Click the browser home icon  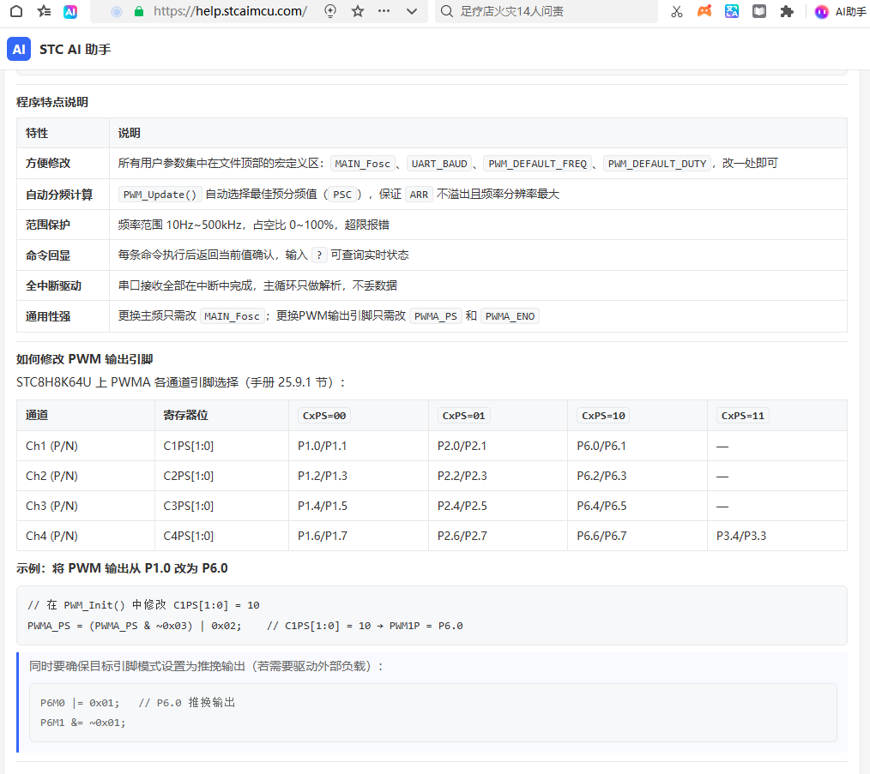16,11
